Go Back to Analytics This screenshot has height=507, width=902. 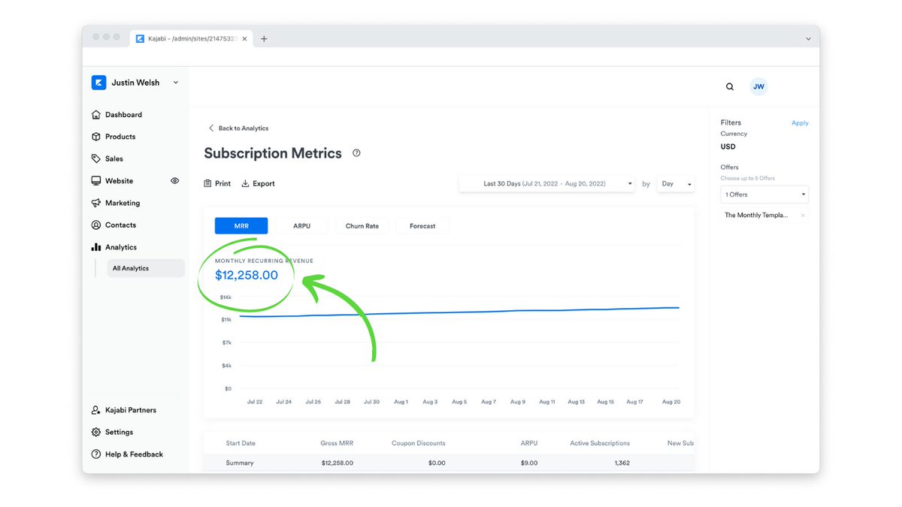click(x=238, y=128)
